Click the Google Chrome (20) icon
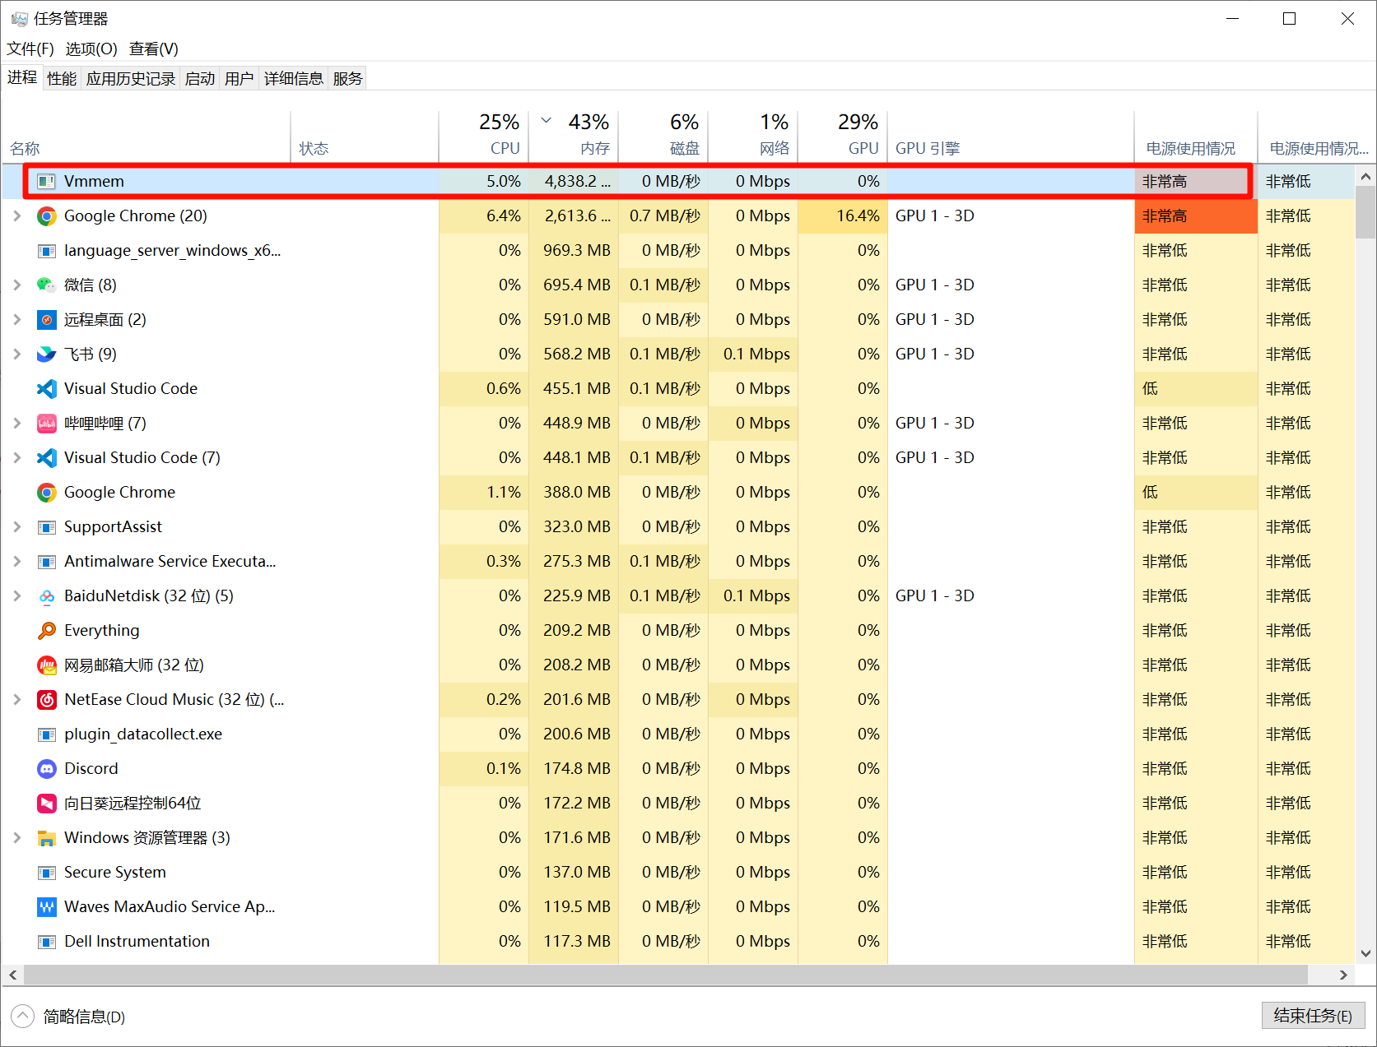 point(47,216)
